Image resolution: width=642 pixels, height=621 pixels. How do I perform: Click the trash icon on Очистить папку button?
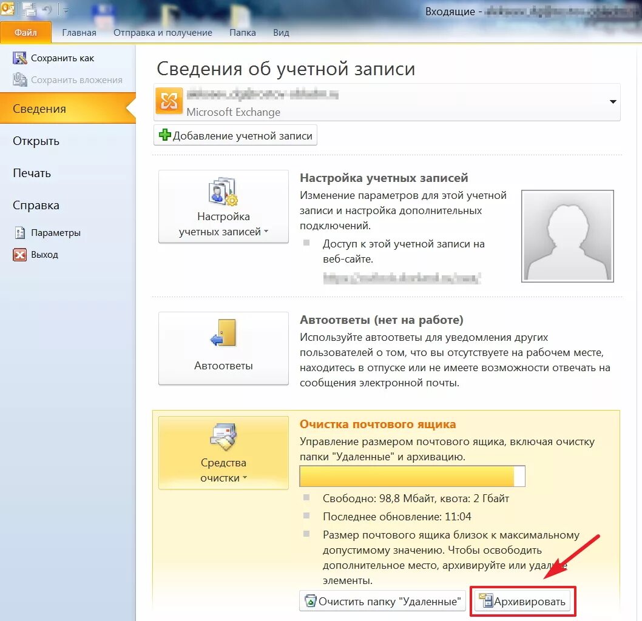pos(311,600)
